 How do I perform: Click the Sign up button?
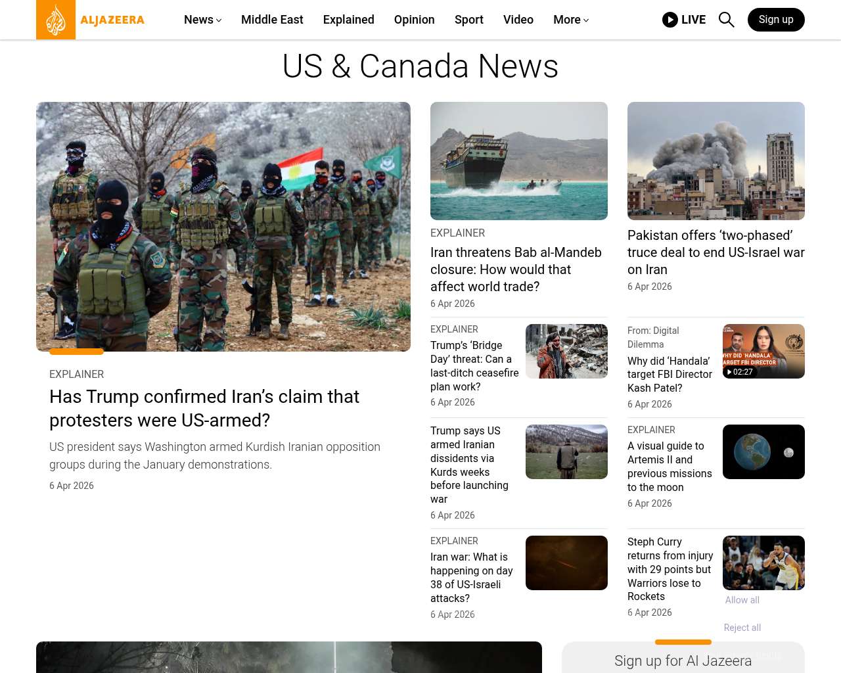(776, 20)
